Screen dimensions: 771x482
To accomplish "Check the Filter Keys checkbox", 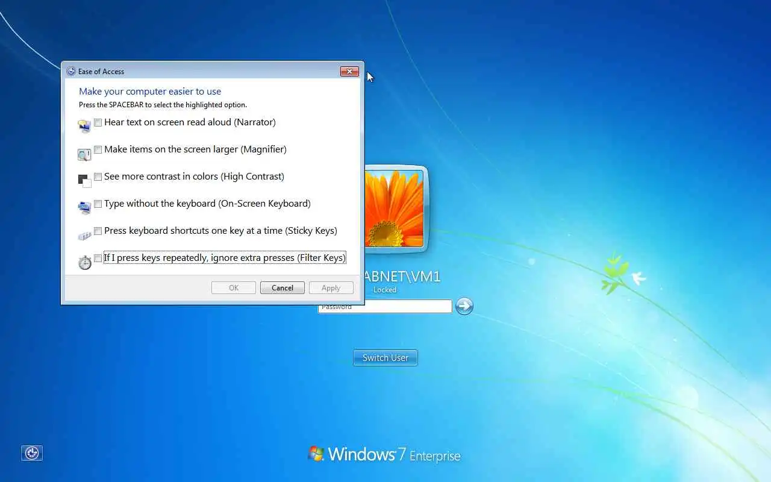I will point(98,258).
